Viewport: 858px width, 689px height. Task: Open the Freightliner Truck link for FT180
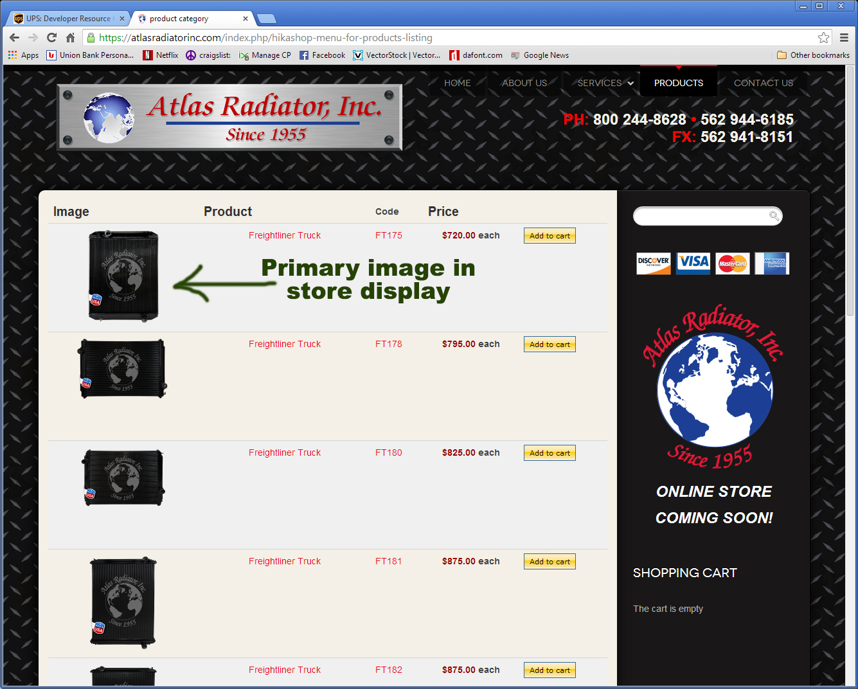click(x=285, y=452)
